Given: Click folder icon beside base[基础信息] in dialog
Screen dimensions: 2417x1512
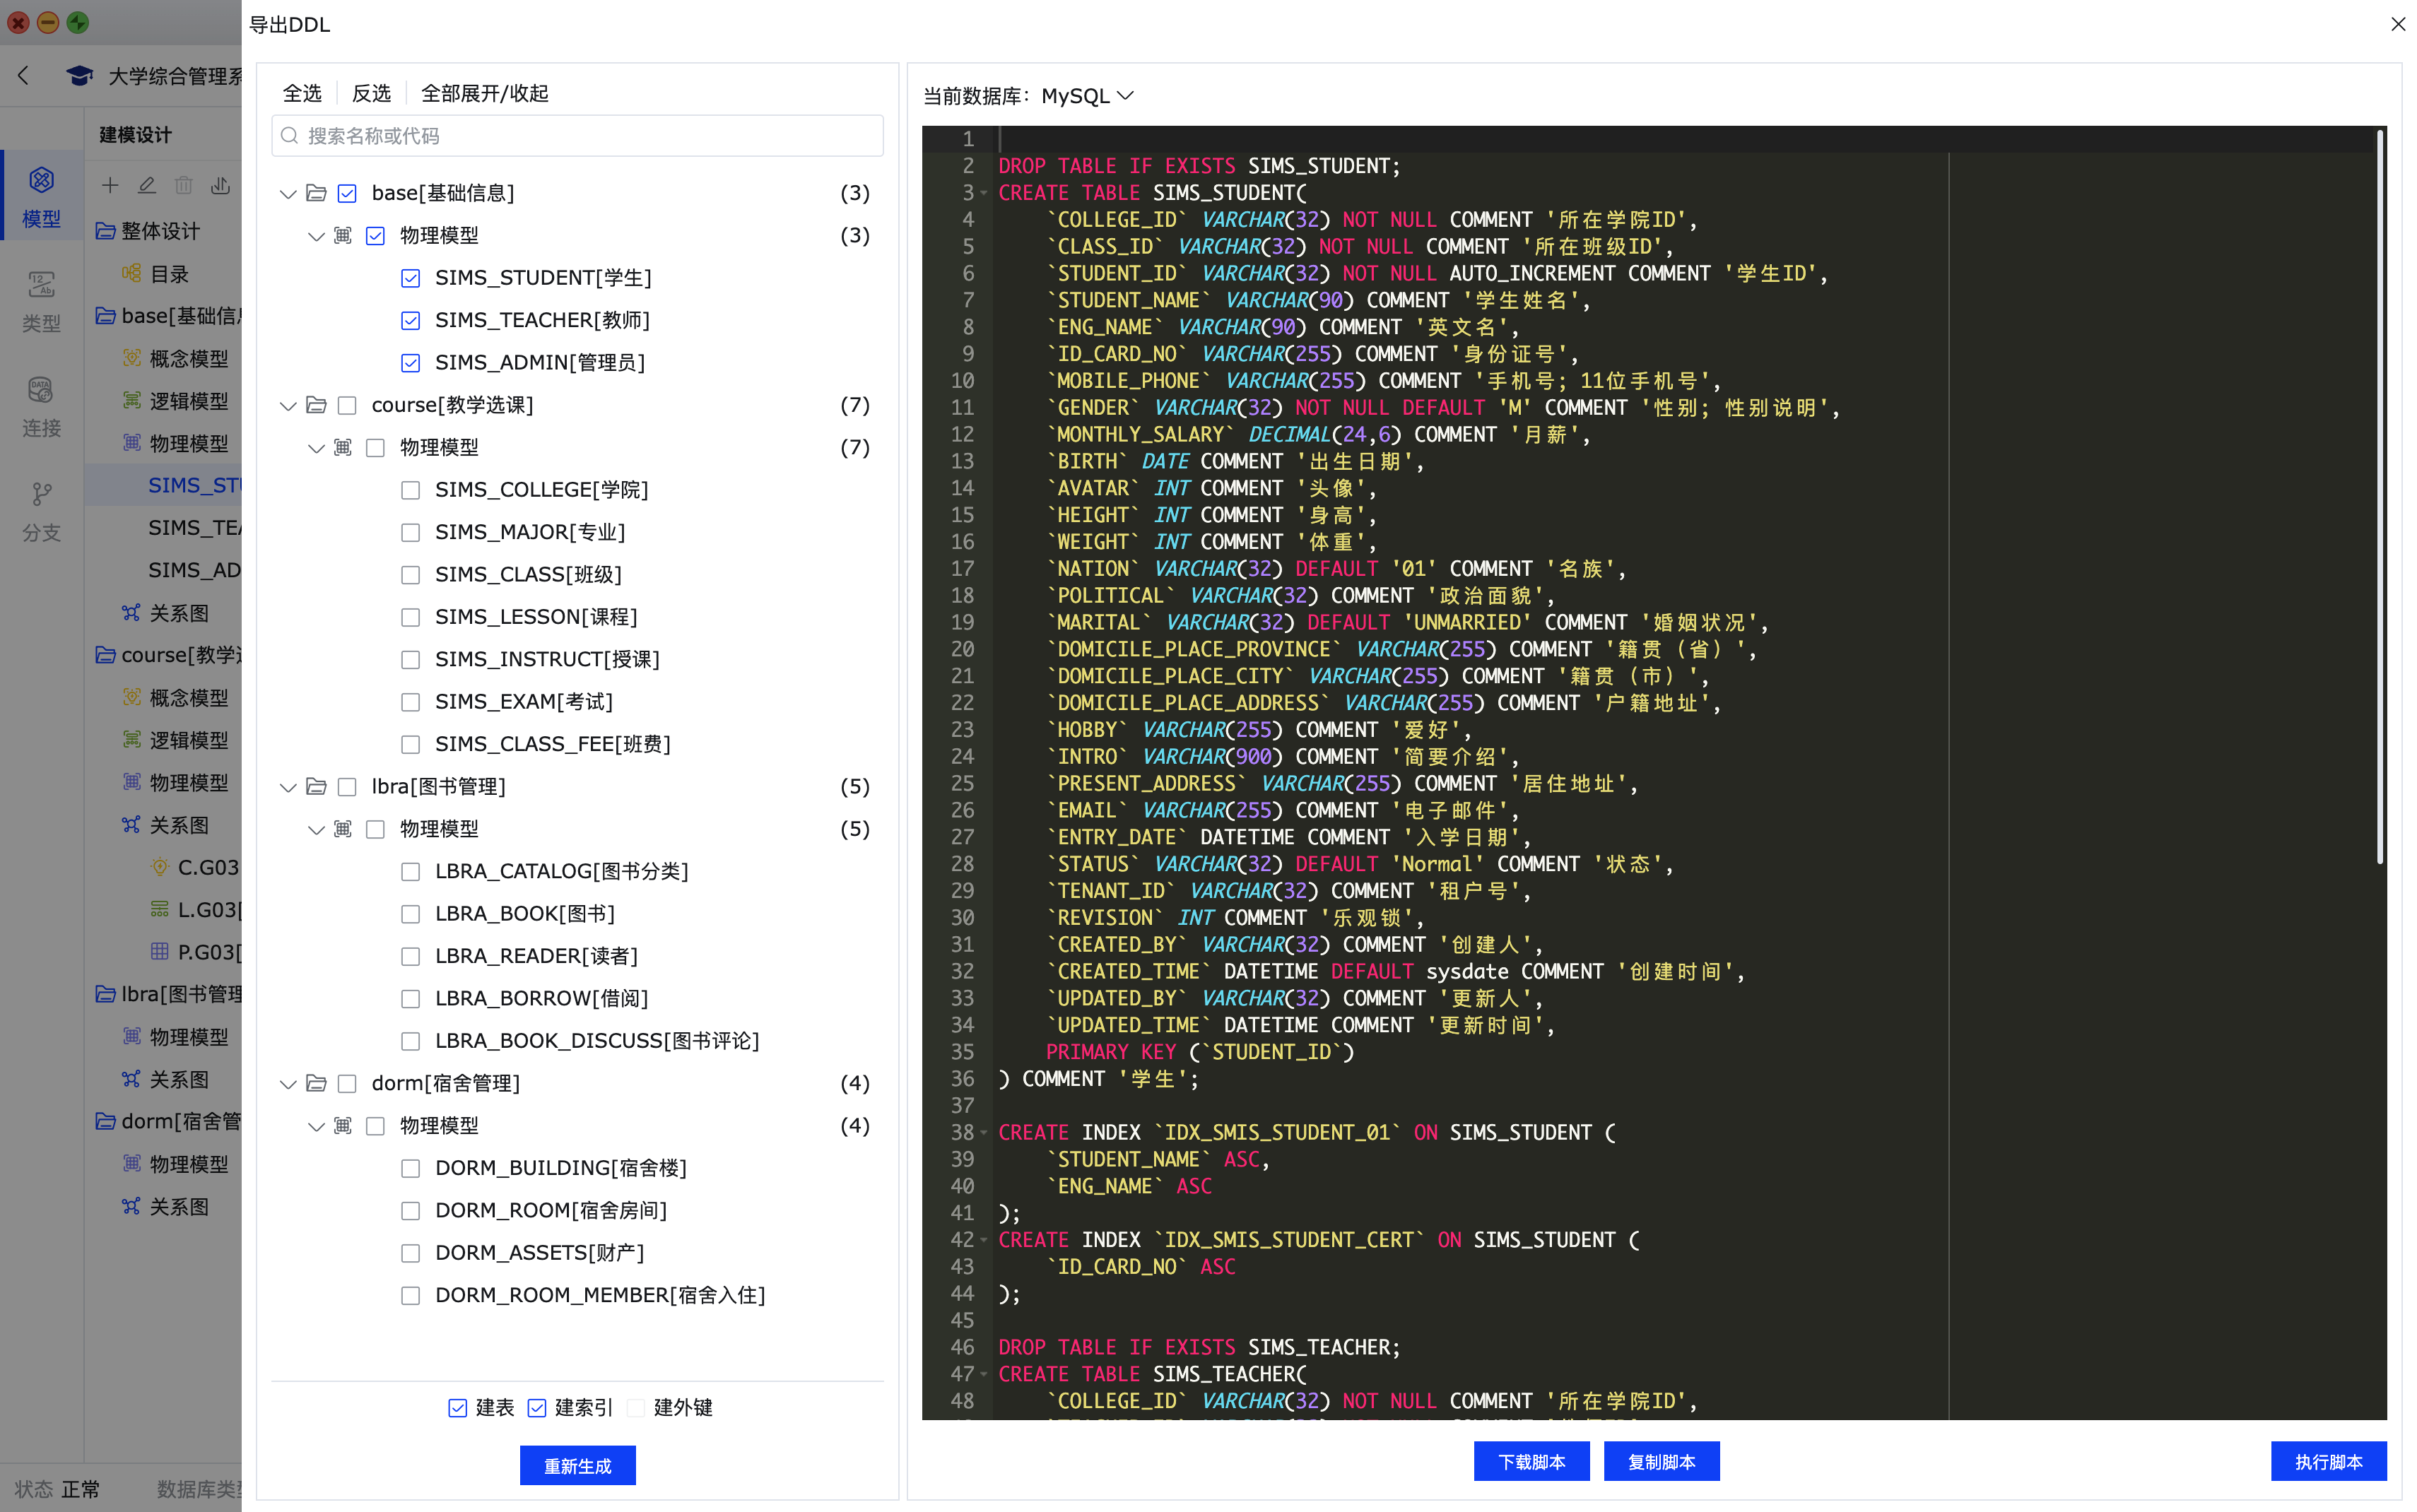Looking at the screenshot, I should click(x=317, y=193).
